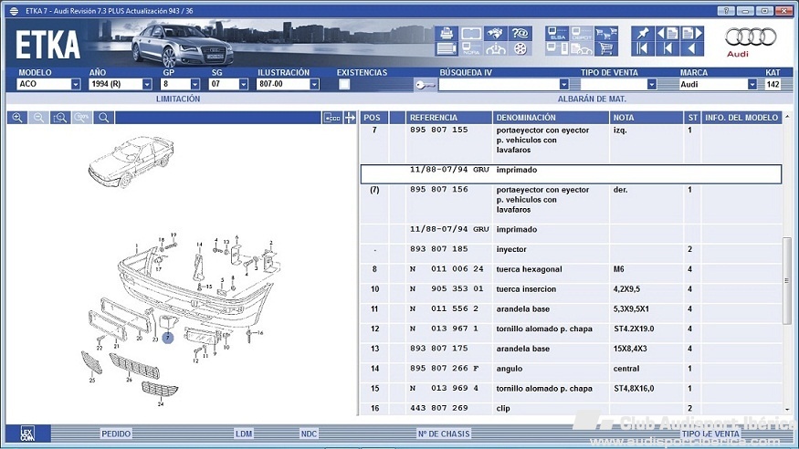Open the ELSA workshop icon

(557, 33)
